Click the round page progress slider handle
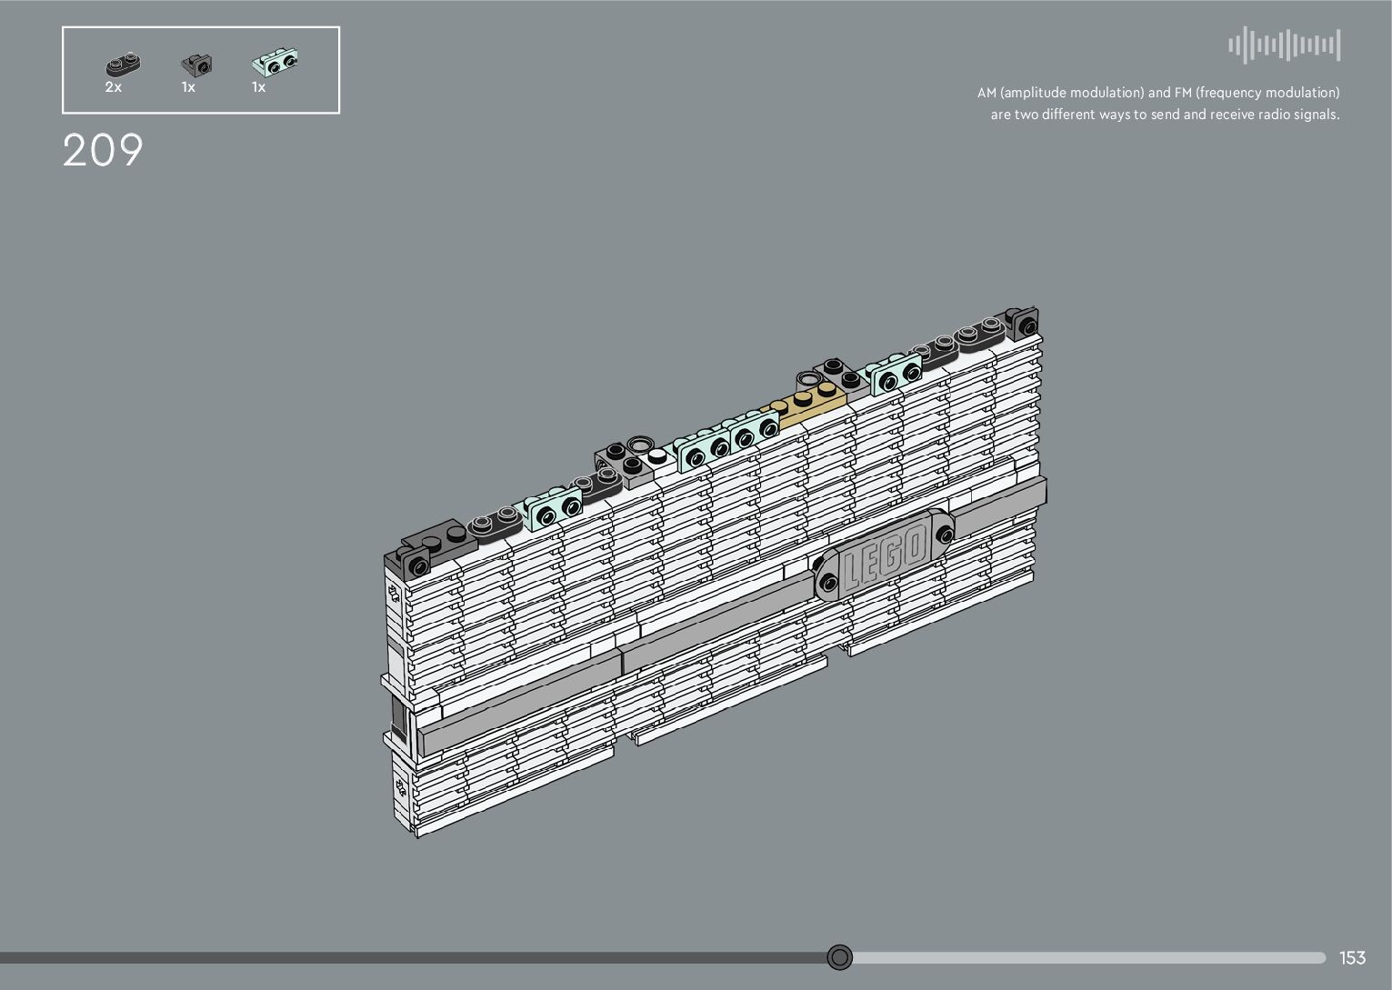The image size is (1392, 990). tap(840, 957)
